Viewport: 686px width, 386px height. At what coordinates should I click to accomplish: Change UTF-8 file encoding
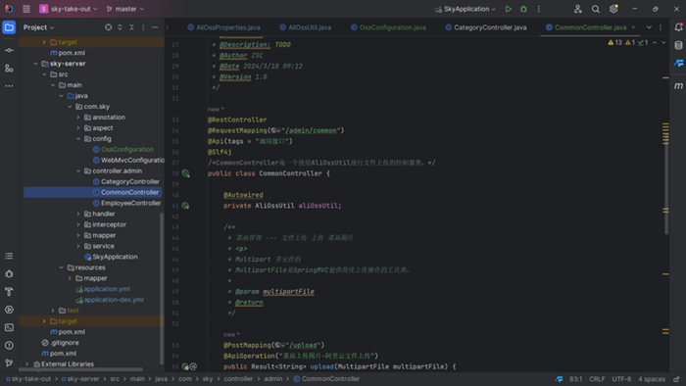pos(621,379)
